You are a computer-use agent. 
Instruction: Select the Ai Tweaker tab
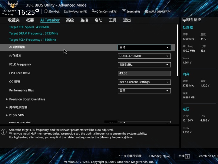tap(50, 20)
